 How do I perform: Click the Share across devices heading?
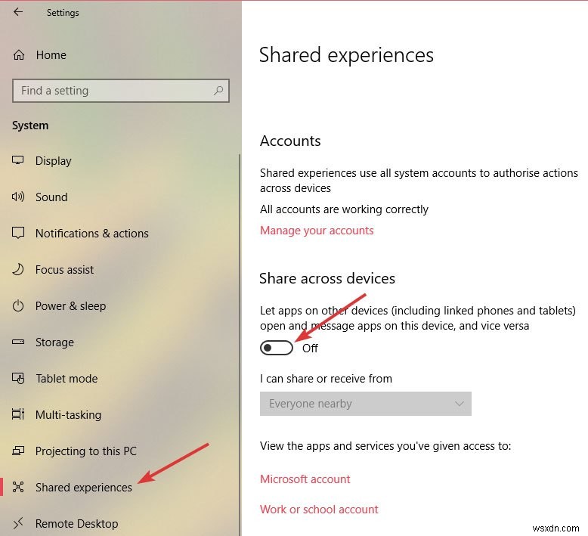327,278
